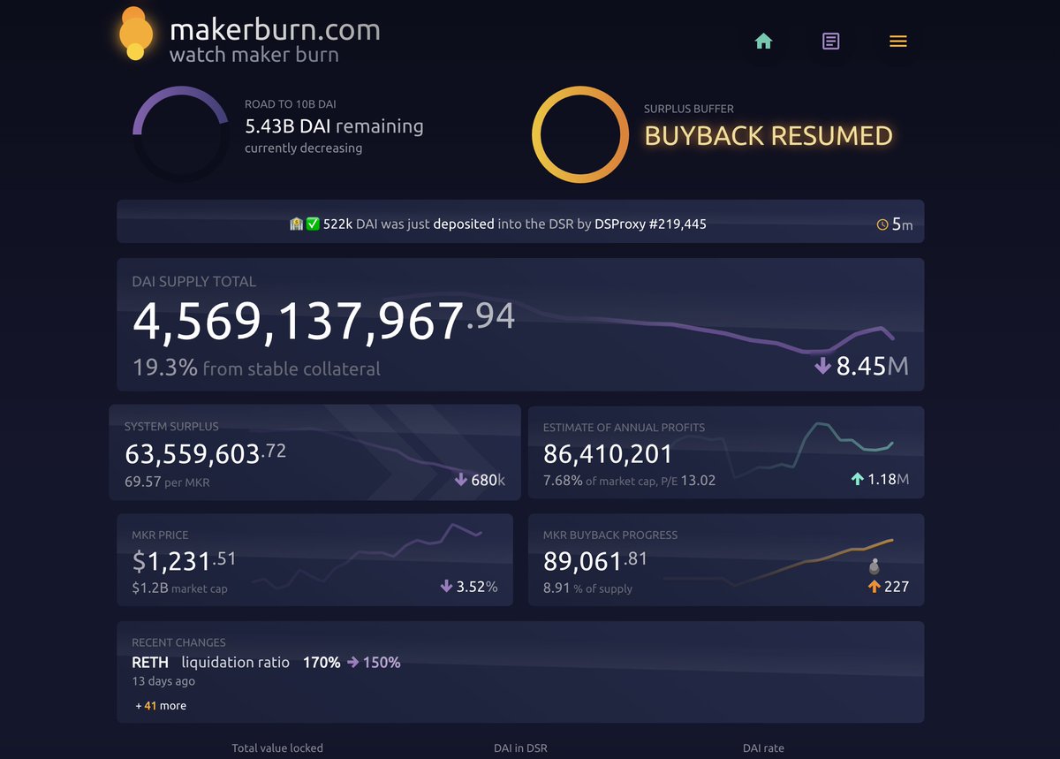The width and height of the screenshot is (1060, 759).
Task: Click the arrow between 170% and 150%
Action: (x=352, y=662)
